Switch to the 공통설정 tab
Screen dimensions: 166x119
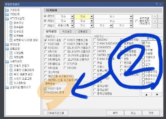point(83,31)
